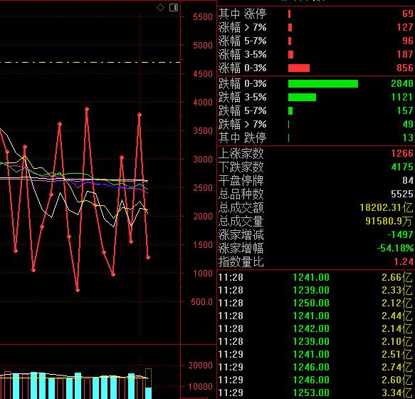Click the value 856 in the gainers list

[404, 68]
